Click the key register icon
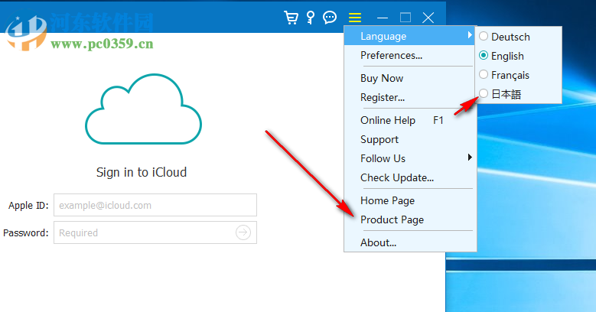Image resolution: width=596 pixels, height=312 pixels. click(311, 17)
